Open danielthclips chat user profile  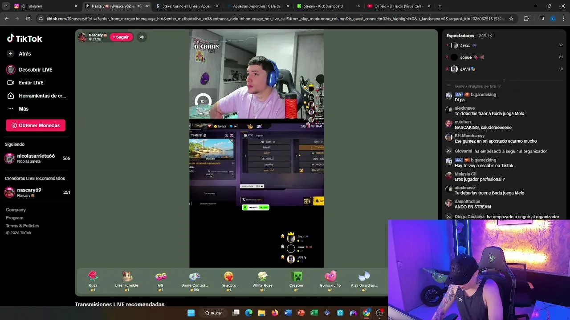pyautogui.click(x=467, y=201)
